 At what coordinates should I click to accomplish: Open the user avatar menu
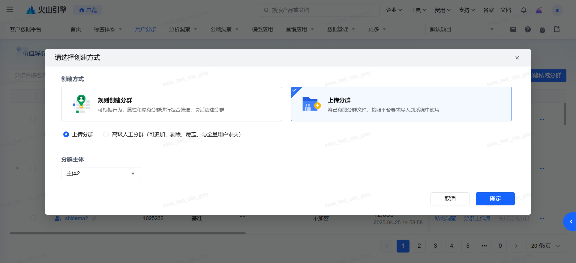pyautogui.click(x=557, y=10)
